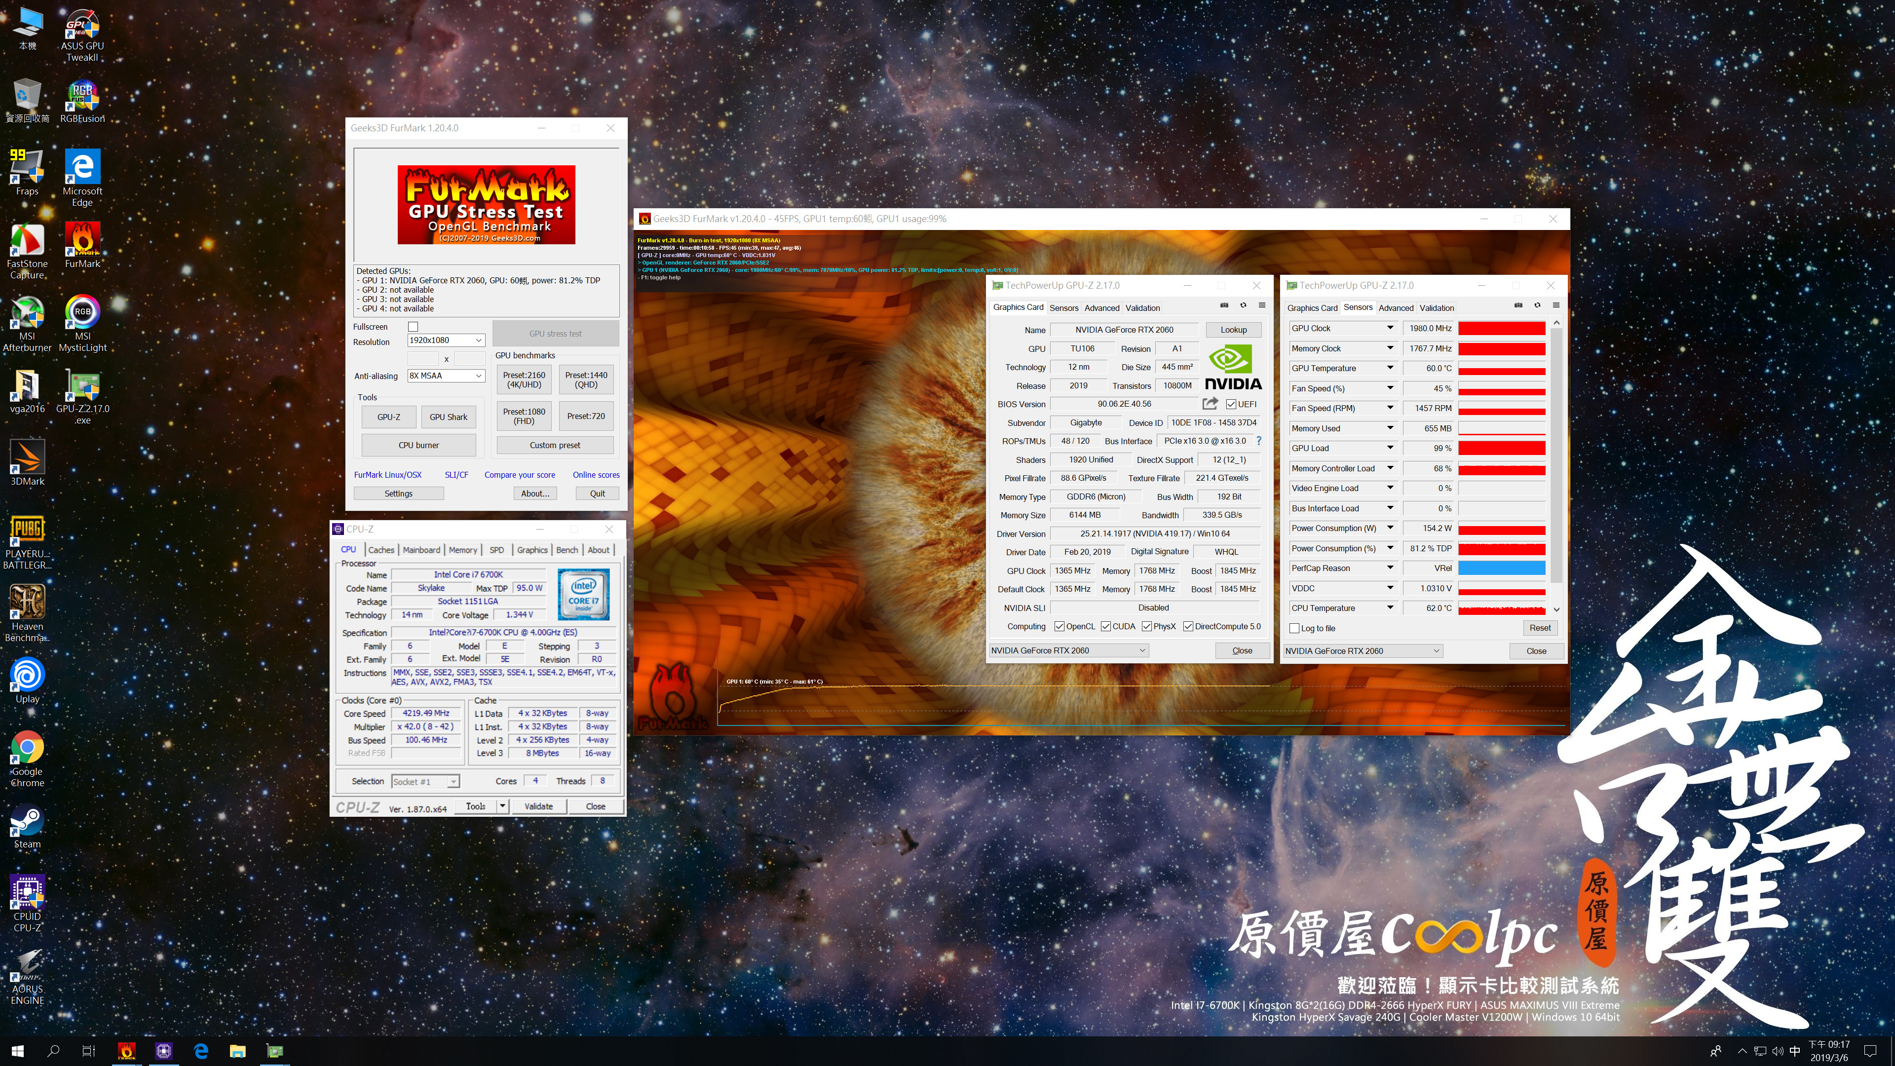Click PerfCap Reason blue graph bar
This screenshot has width=1895, height=1066.
(x=1501, y=568)
